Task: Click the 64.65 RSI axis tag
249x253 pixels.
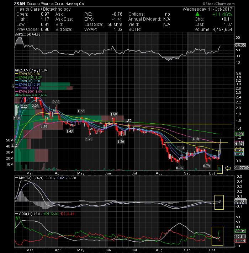Action: (x=240, y=45)
